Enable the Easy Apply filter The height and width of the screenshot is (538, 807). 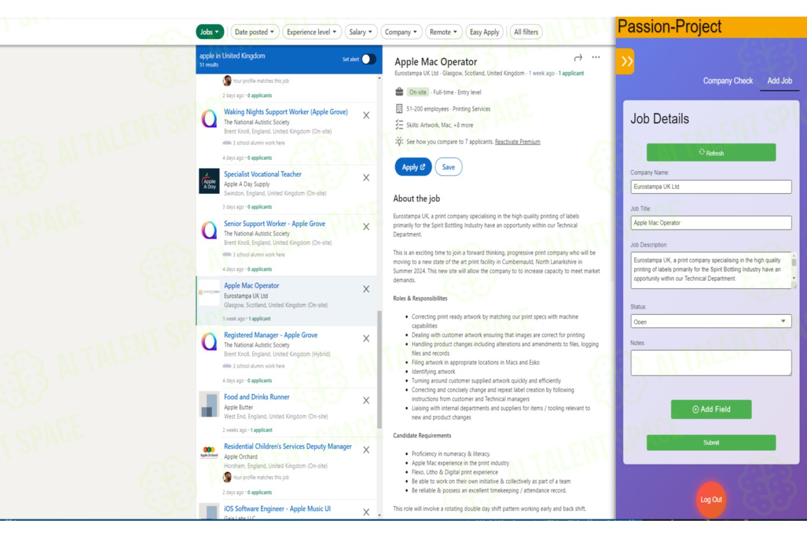click(x=484, y=32)
